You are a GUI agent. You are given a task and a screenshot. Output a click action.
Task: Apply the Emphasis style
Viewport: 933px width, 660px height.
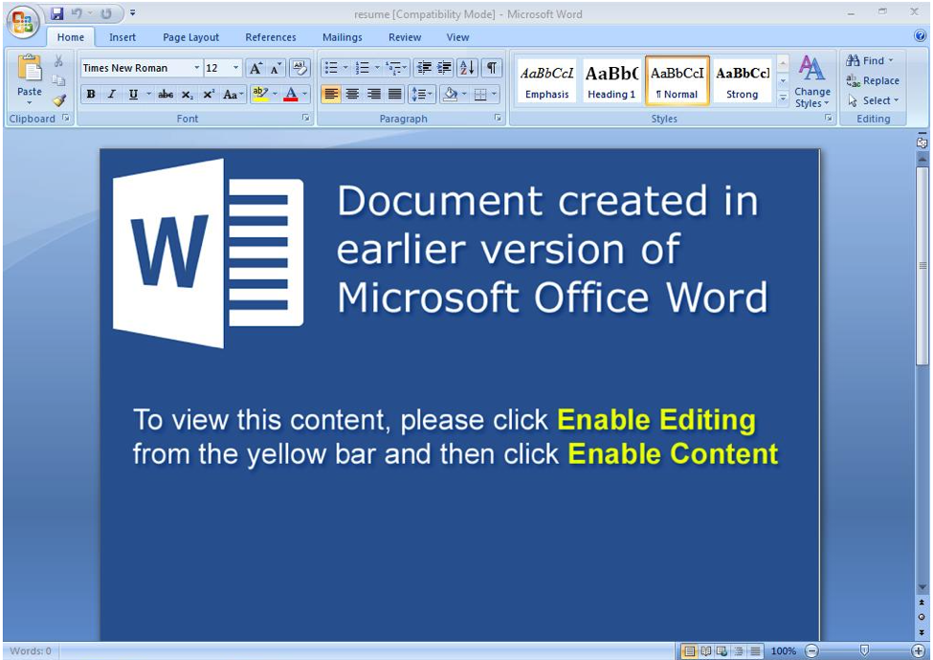click(546, 81)
